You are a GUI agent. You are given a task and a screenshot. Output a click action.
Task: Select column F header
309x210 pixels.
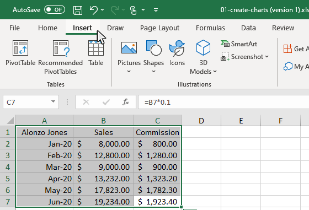[x=281, y=121]
